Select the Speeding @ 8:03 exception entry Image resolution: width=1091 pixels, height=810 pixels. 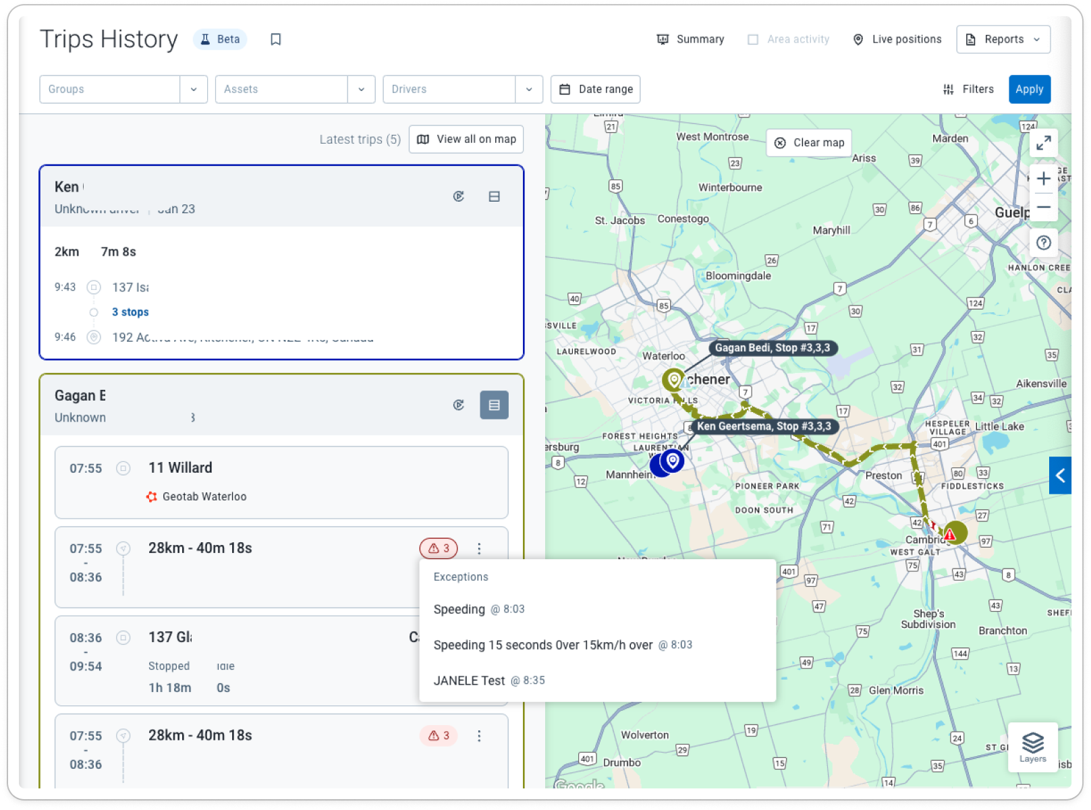479,609
